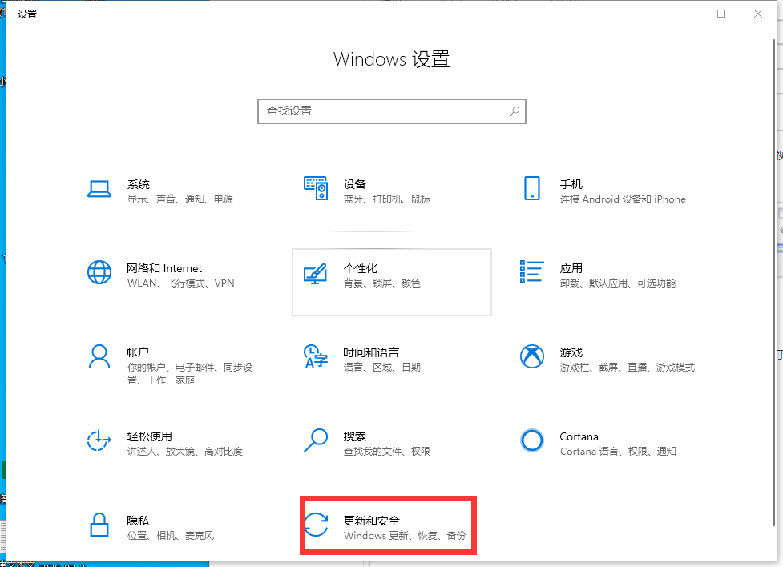Click the 网络和 Internet globe icon
The height and width of the screenshot is (567, 783).
[99, 273]
